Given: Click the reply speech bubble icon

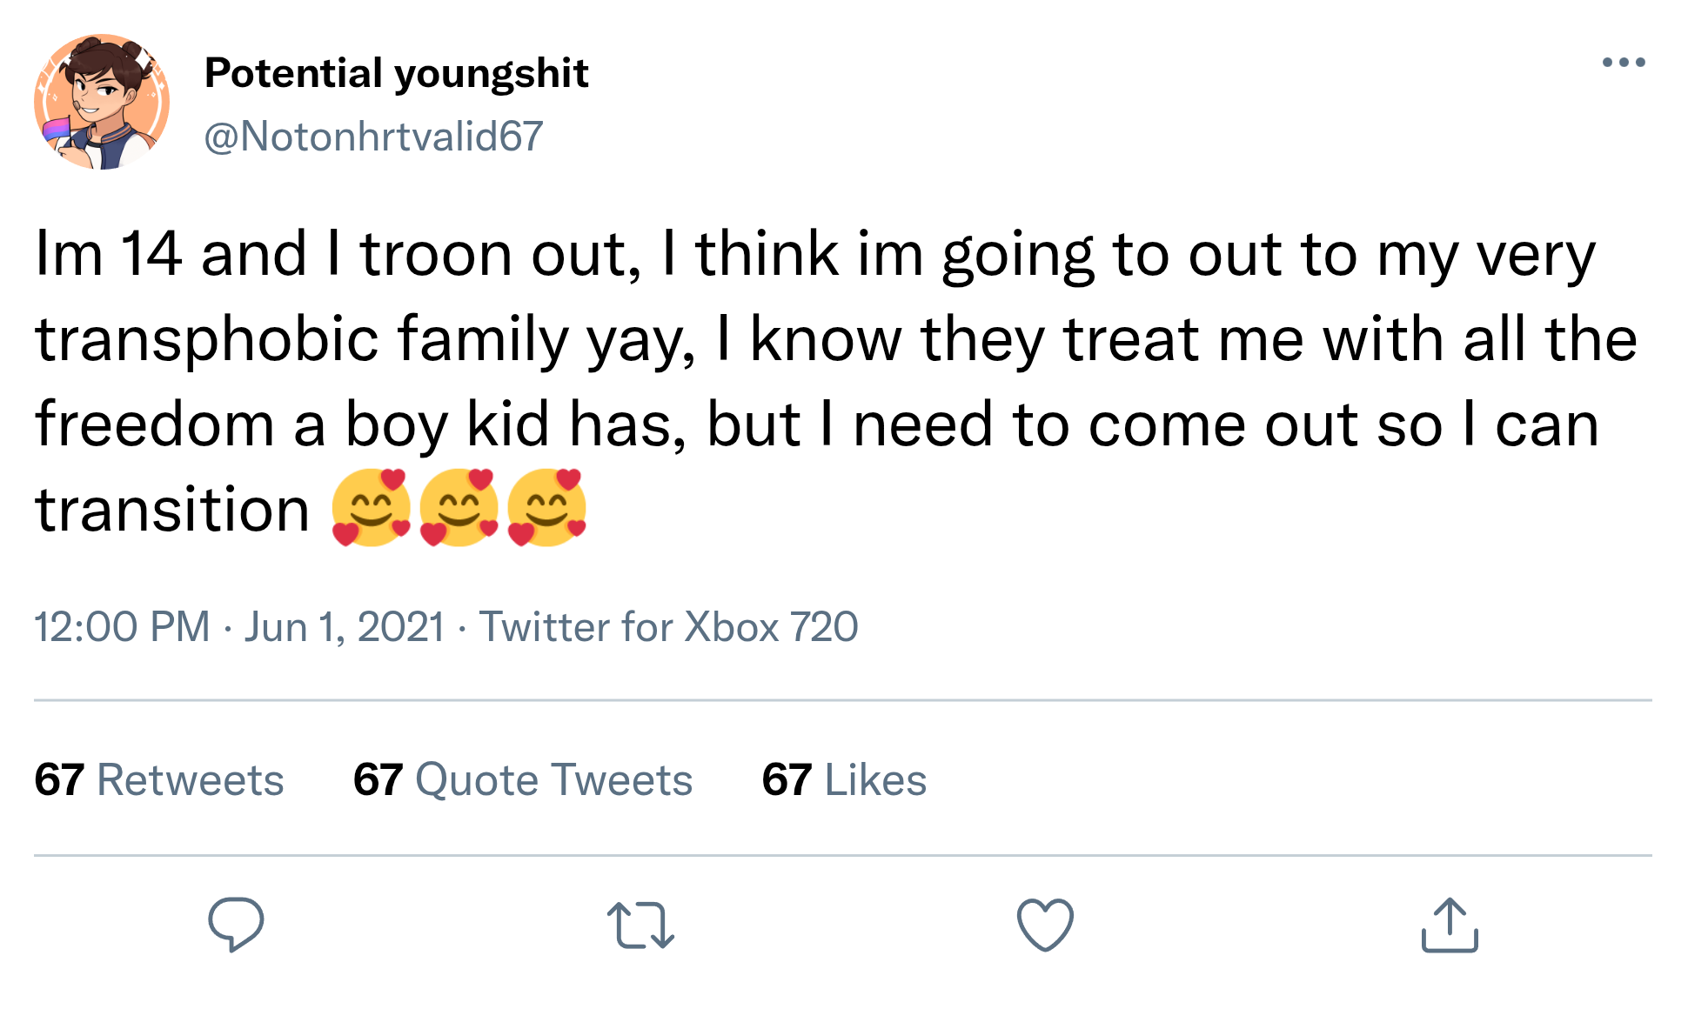Looking at the screenshot, I should pyautogui.click(x=236, y=925).
